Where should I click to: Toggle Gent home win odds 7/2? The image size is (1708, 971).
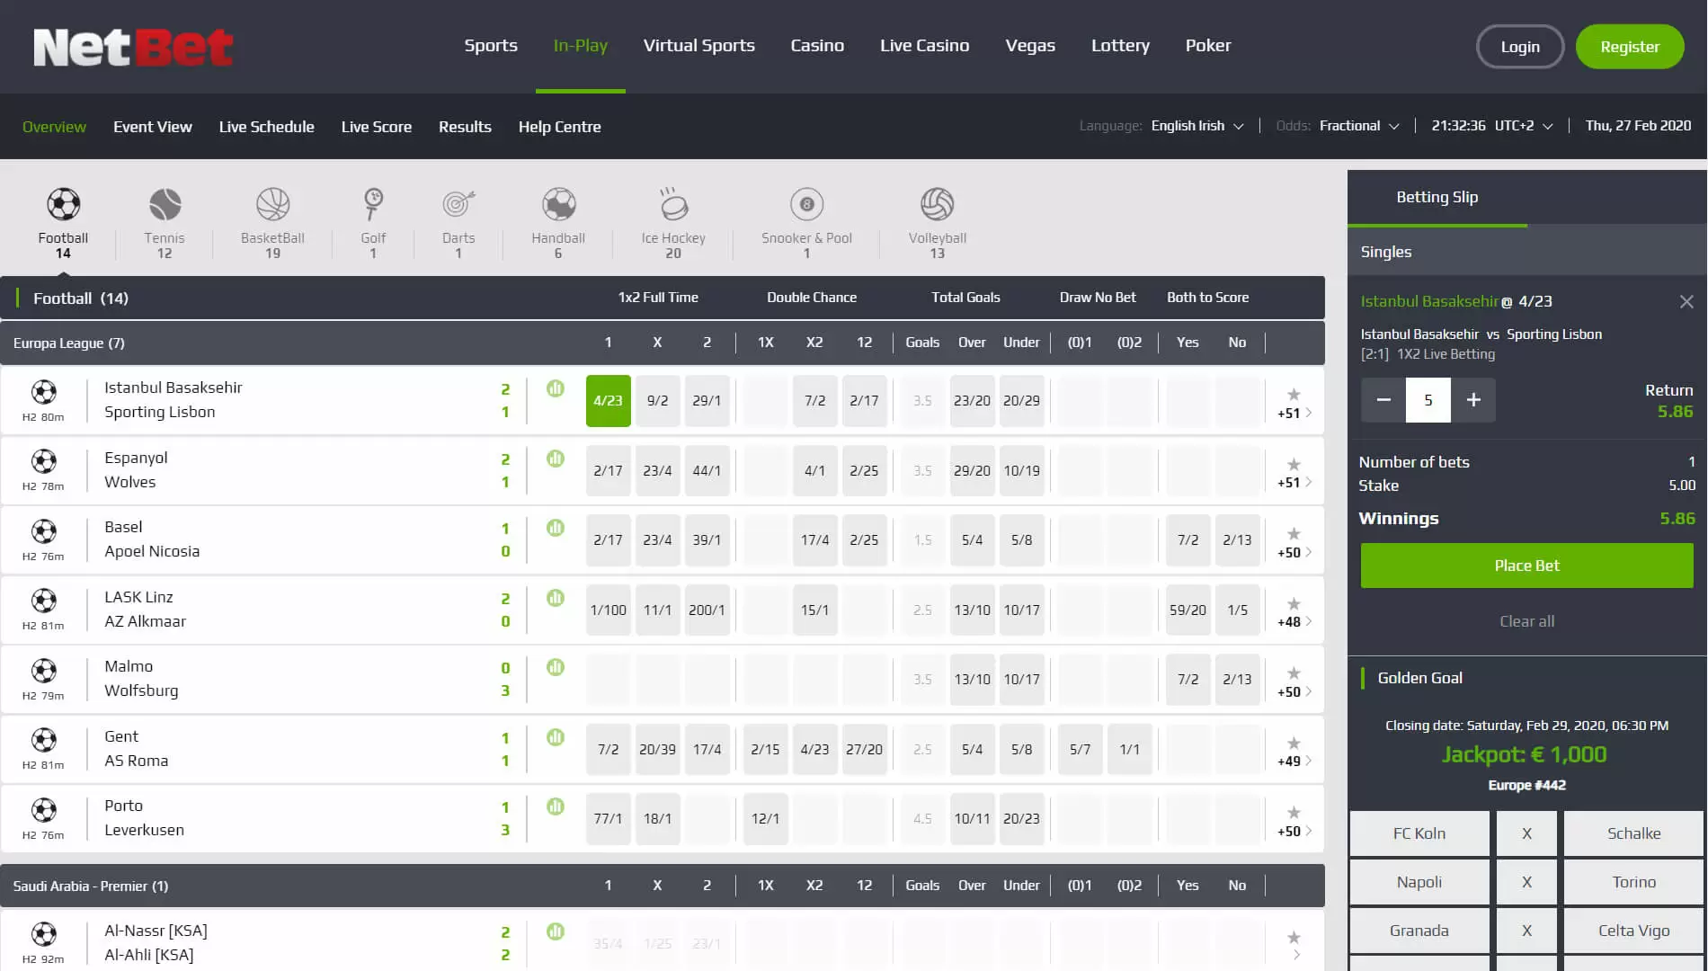coord(608,749)
